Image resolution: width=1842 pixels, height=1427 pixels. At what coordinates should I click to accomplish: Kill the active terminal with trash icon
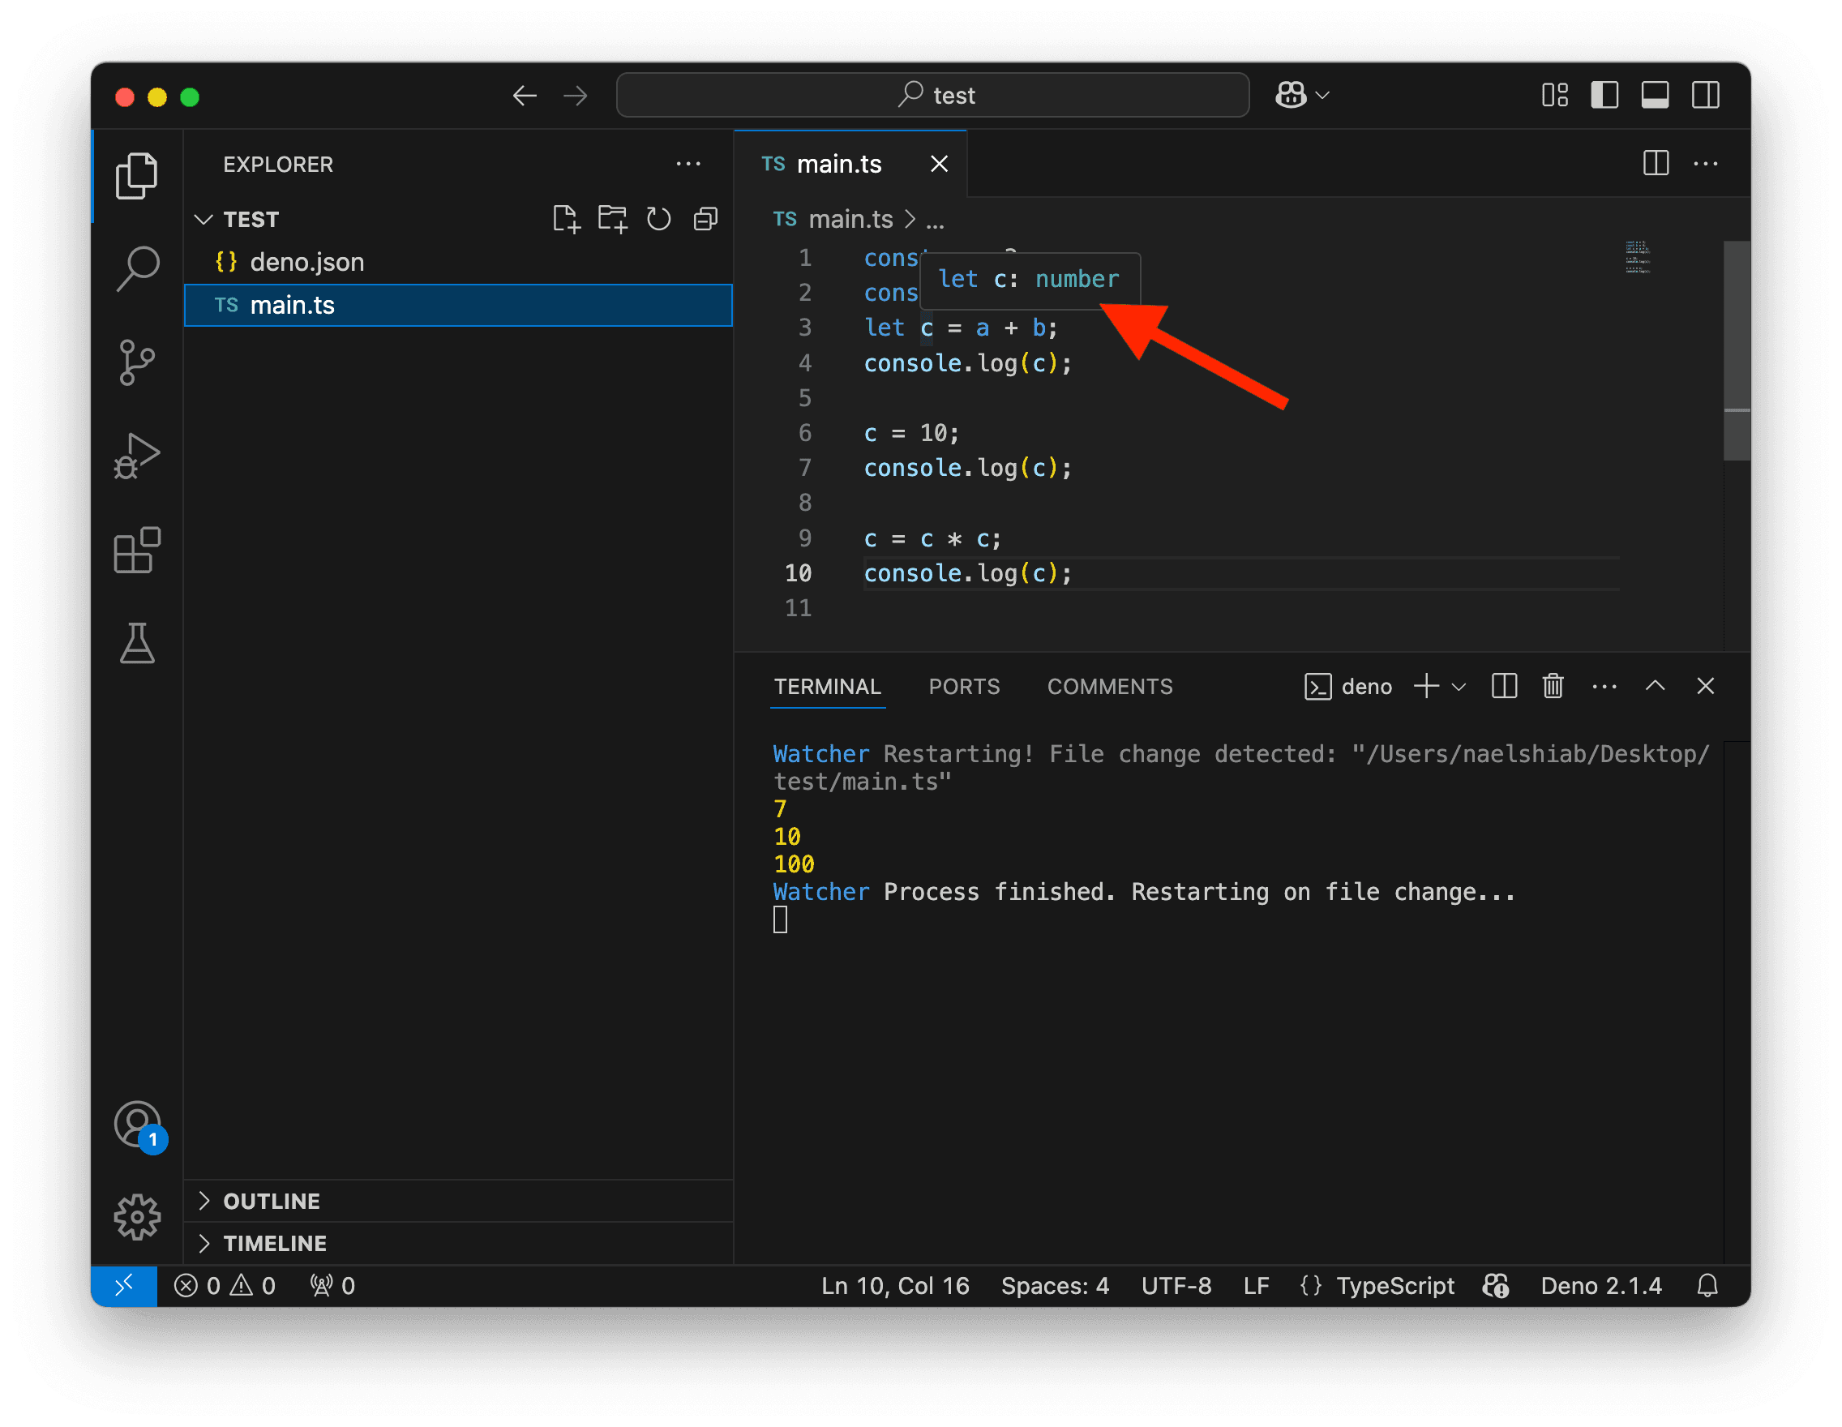(1553, 687)
